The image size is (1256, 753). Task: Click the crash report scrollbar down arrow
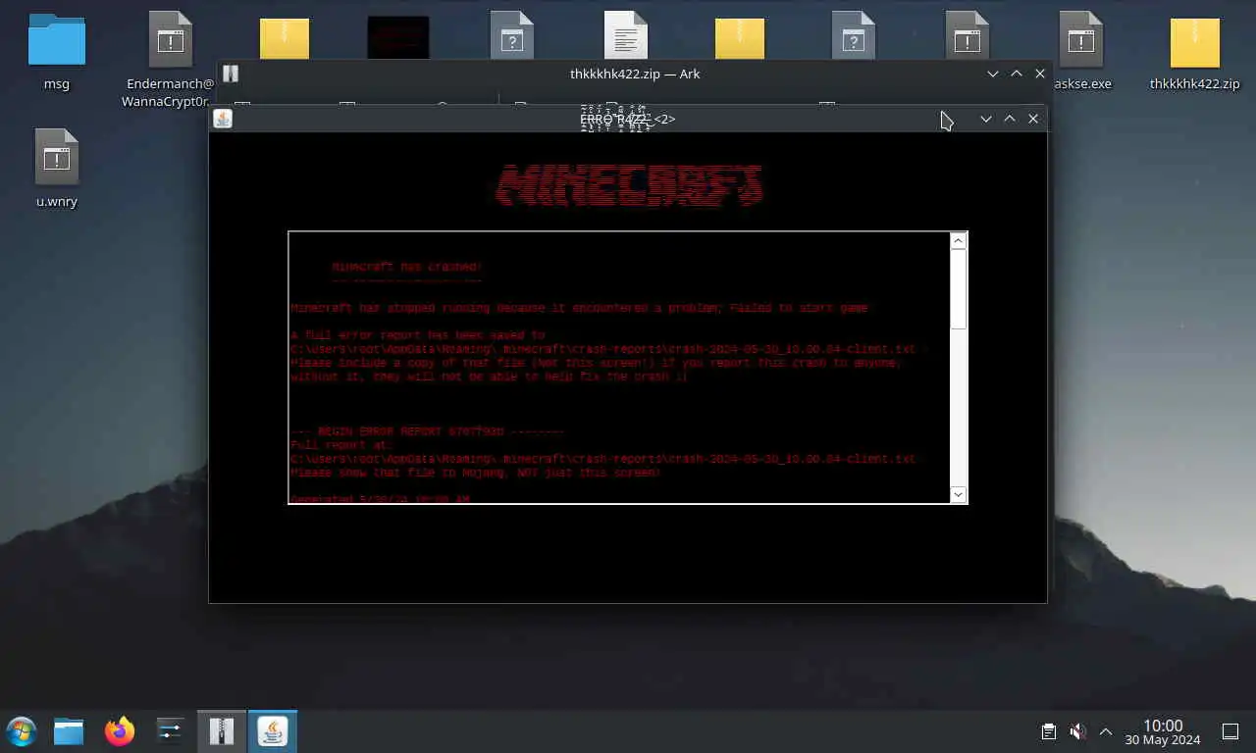[x=959, y=494]
